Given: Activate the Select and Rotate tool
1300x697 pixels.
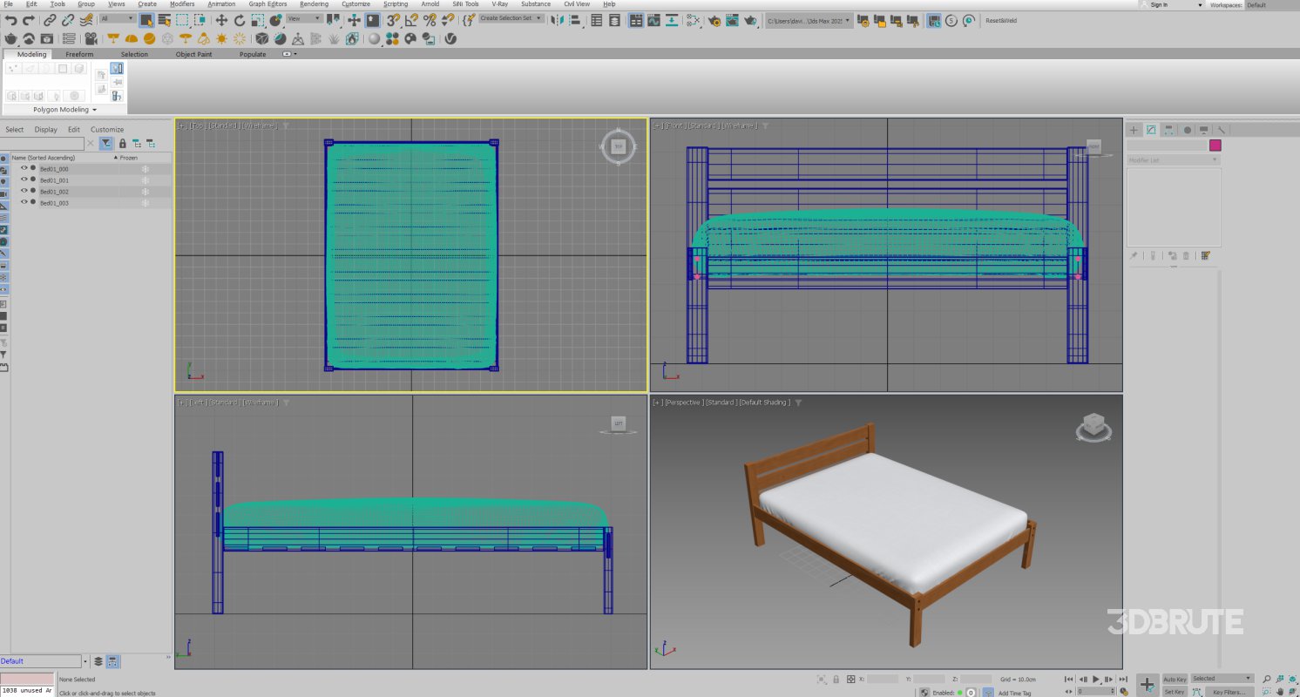Looking at the screenshot, I should 240,20.
